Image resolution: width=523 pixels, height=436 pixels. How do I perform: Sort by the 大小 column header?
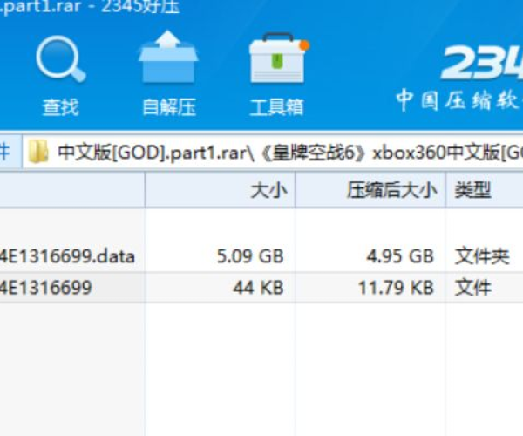pos(221,190)
